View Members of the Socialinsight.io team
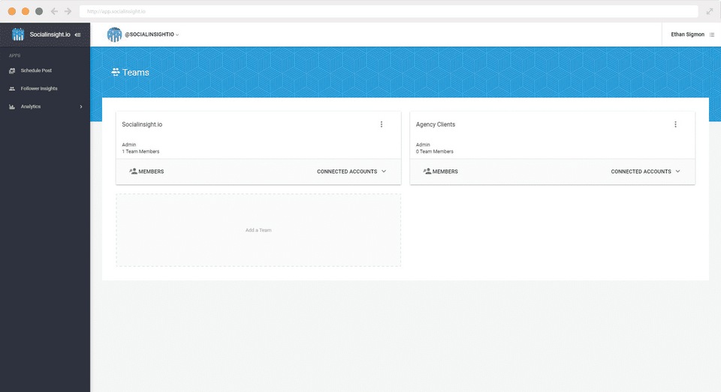Screen dimensions: 721x392 (x=146, y=172)
